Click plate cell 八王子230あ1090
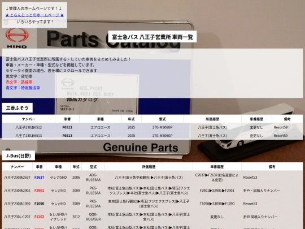305x229 pixels. click(18, 204)
